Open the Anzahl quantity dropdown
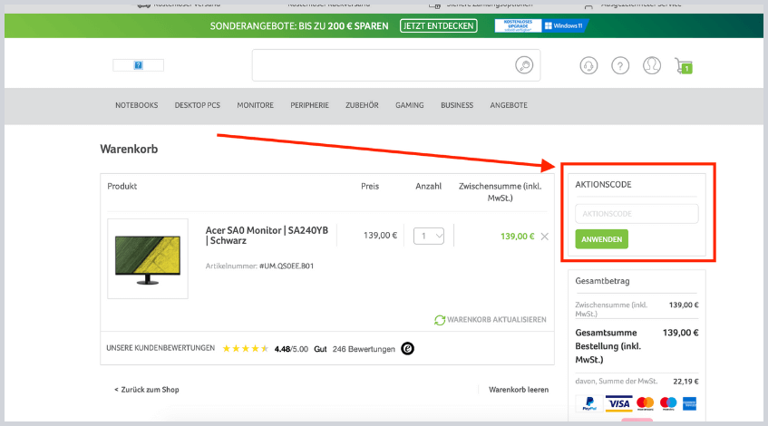Viewport: 768px width, 426px height. coord(429,236)
